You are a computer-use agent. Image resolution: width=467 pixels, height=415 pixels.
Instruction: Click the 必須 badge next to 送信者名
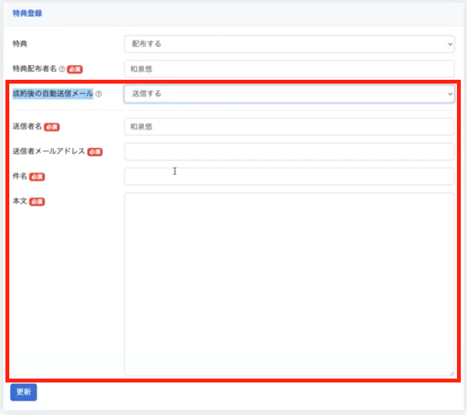51,126
